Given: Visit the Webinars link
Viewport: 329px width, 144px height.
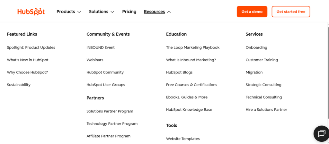Looking at the screenshot, I should (x=95, y=60).
